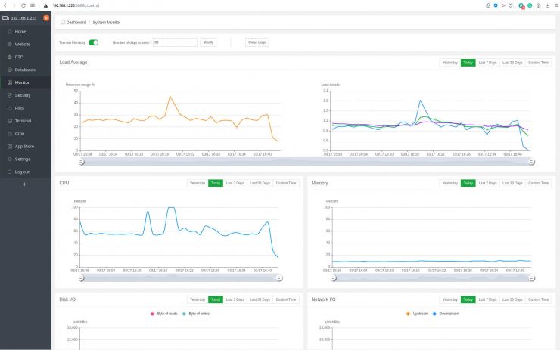The height and width of the screenshot is (350, 560).
Task: Select Yesterday tab in the CPU panel
Action: point(198,183)
